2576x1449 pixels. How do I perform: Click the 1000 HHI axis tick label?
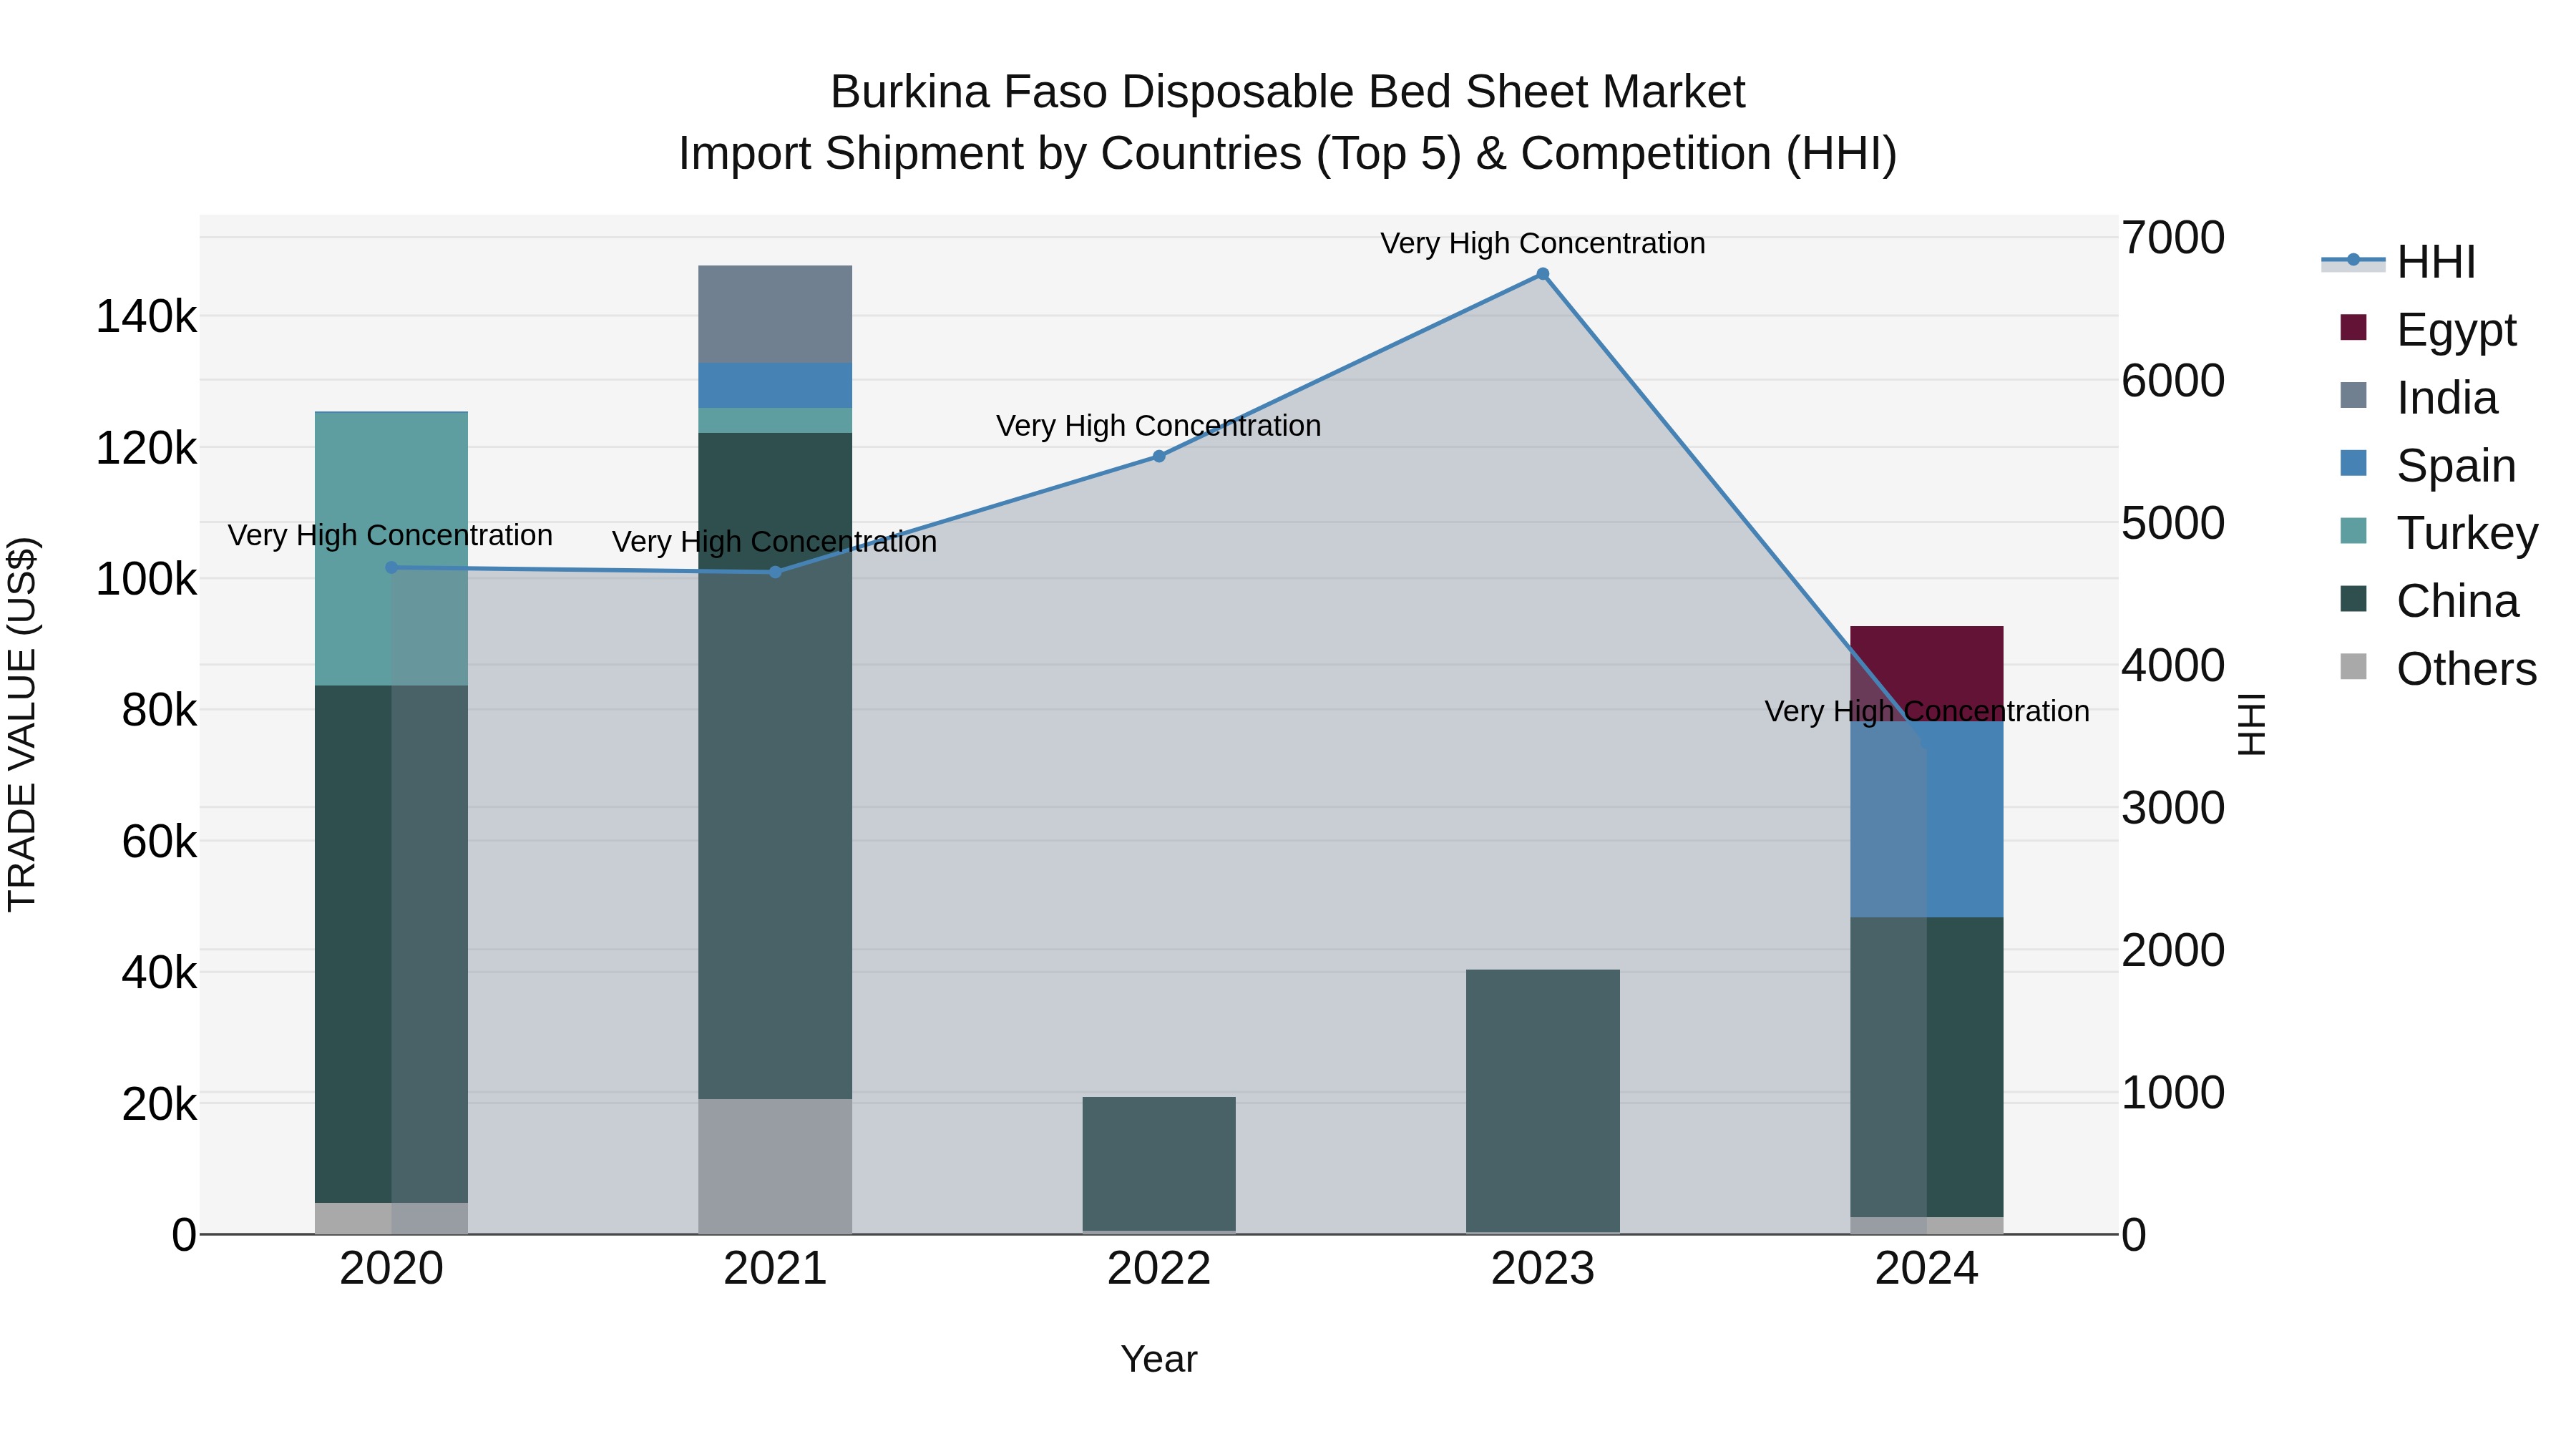(2174, 1093)
